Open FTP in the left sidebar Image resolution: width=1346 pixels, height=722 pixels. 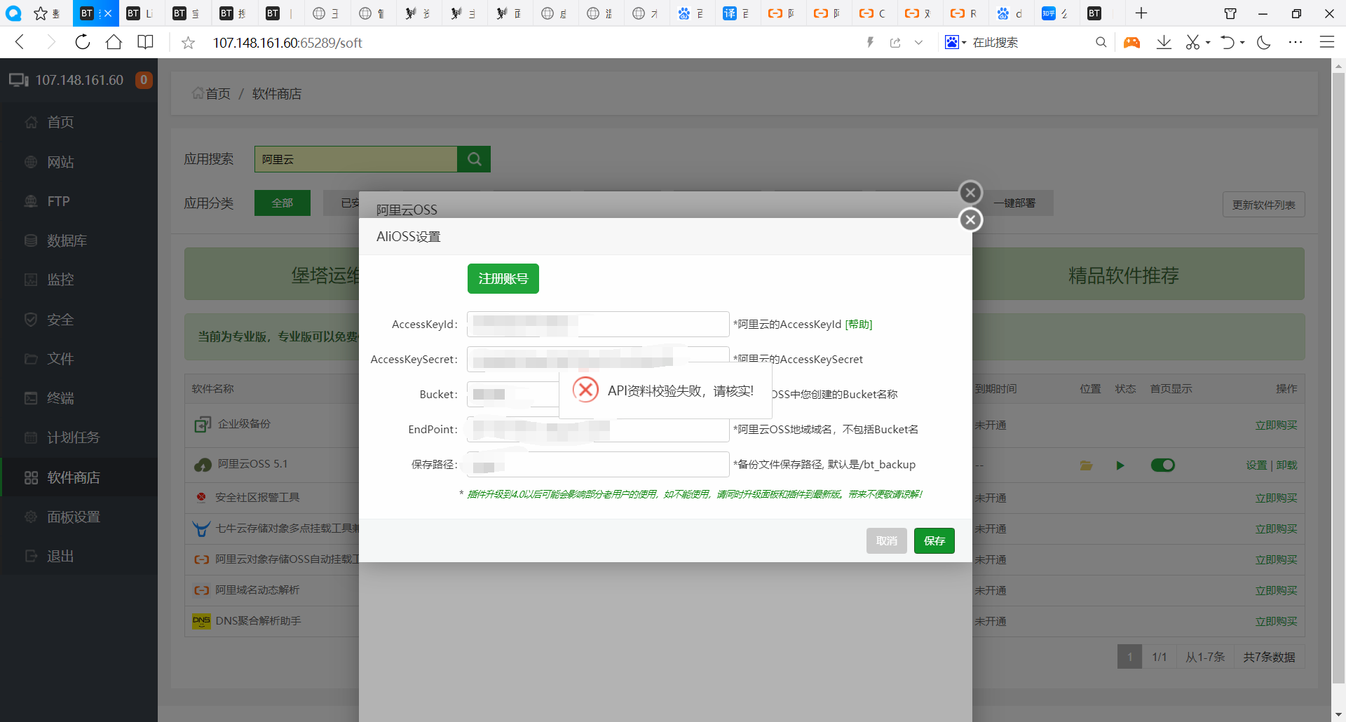click(58, 201)
